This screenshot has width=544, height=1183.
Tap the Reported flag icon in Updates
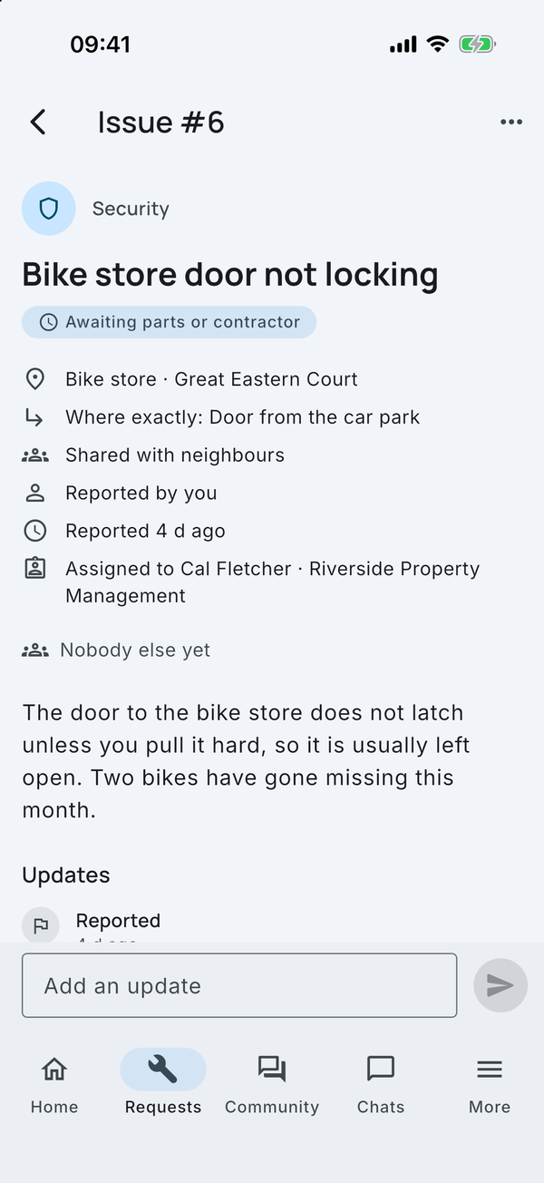tap(41, 924)
